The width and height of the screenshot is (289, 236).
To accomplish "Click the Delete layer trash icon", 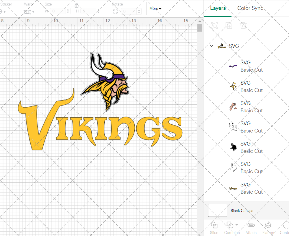I will [243, 26].
